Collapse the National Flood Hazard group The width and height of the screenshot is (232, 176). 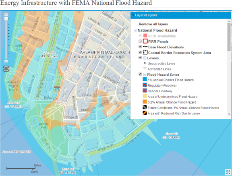point(135,31)
